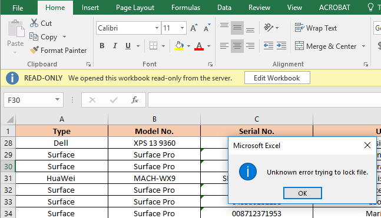The width and height of the screenshot is (381, 218).
Task: Switch to Page Layout tab
Action: pos(135,8)
